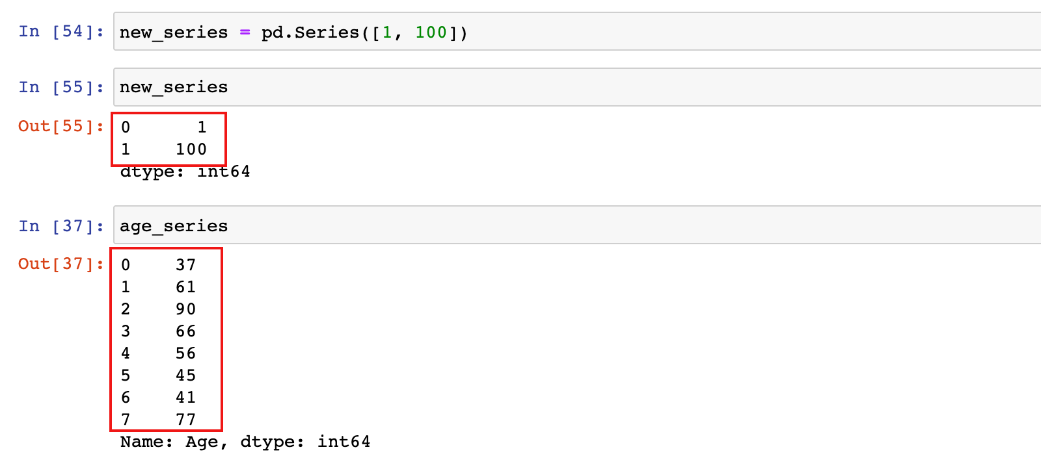Click the value 45 in age_series output
This screenshot has width=1041, height=456.
(x=185, y=375)
